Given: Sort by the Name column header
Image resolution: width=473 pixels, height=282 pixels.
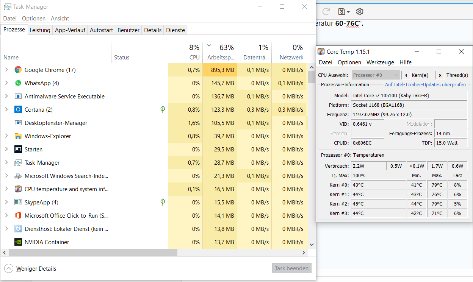Looking at the screenshot, I should (56, 53).
